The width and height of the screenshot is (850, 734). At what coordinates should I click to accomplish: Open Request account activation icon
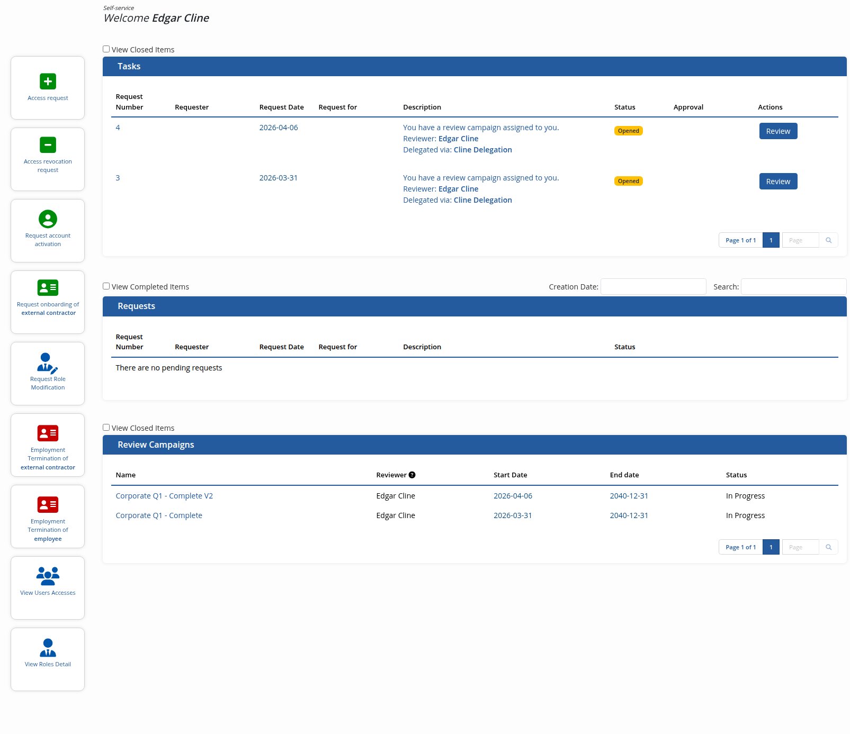(48, 219)
